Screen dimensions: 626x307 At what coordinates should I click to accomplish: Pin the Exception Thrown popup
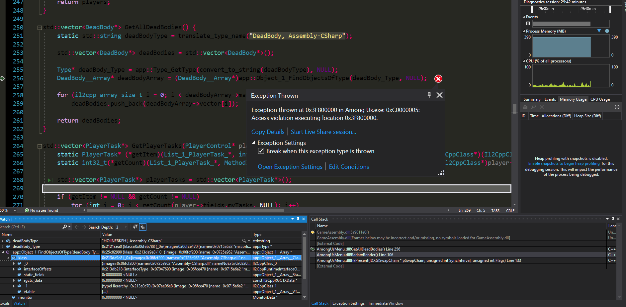[x=429, y=95]
